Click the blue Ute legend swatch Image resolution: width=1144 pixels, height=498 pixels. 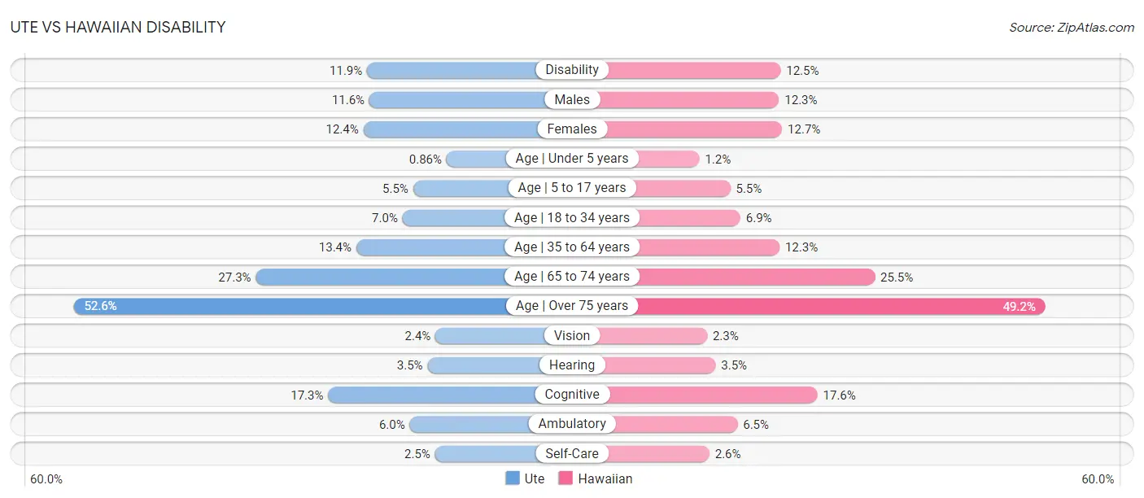(x=513, y=478)
